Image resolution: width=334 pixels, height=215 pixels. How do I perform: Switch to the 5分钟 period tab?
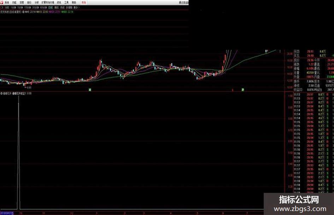(x=20, y=7)
